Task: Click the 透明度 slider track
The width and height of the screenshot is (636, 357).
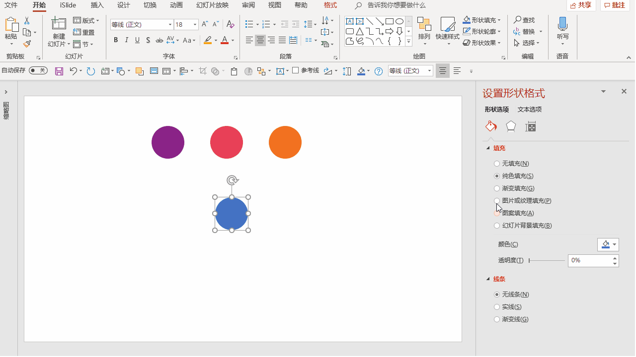Action: (547, 260)
